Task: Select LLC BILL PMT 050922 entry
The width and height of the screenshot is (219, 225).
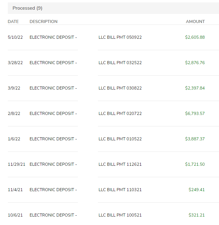Action: pos(120,37)
